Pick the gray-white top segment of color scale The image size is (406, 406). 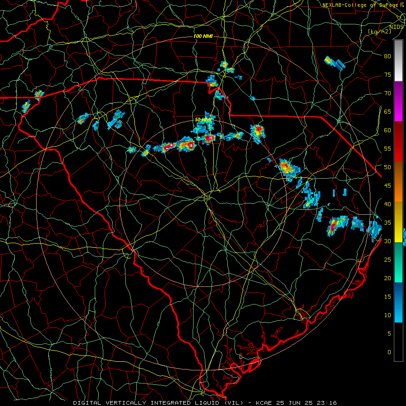tap(398, 61)
